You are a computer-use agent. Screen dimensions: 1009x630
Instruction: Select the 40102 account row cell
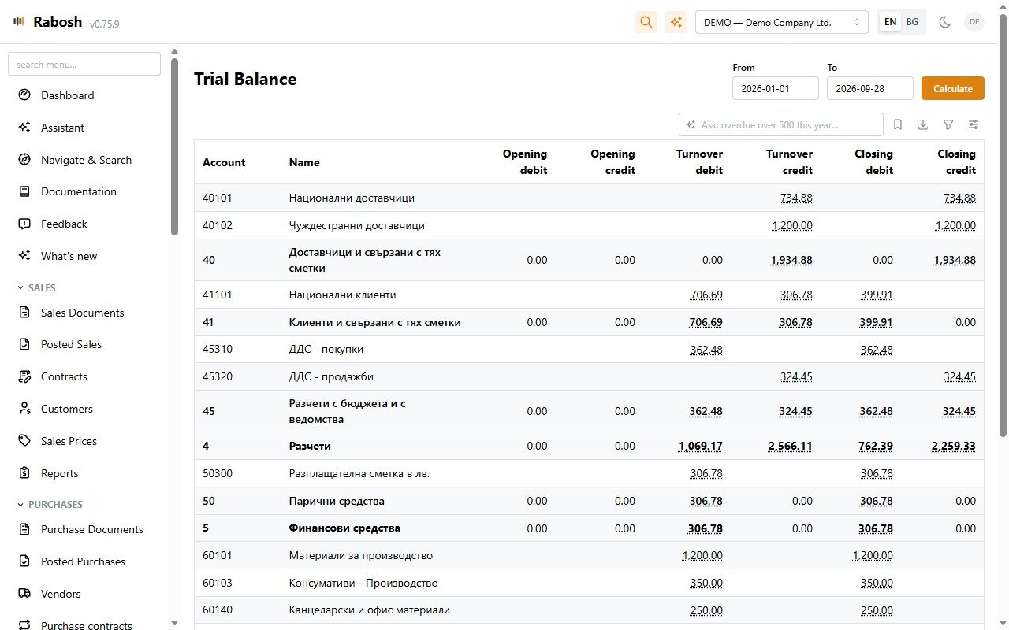click(x=218, y=225)
